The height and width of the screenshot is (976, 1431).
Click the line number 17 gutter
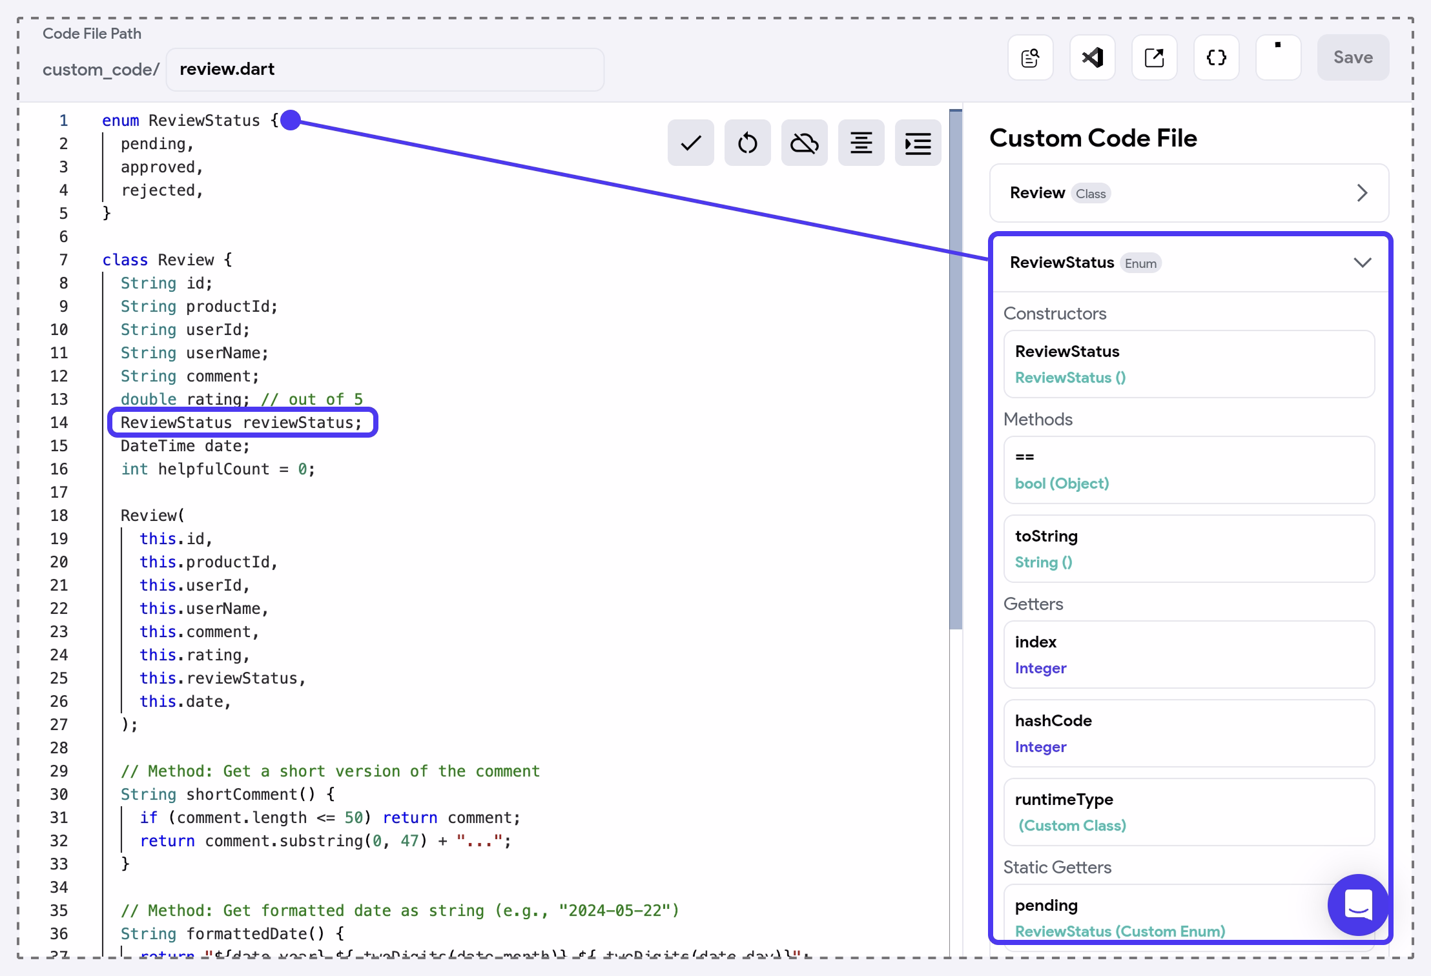click(59, 493)
